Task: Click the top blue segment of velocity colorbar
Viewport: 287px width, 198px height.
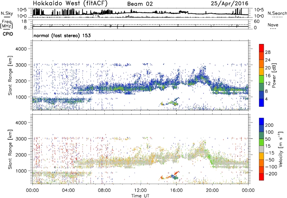Action: 262,122
